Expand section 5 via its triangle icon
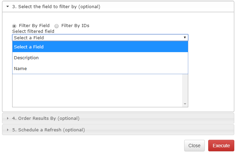The height and width of the screenshot is (153, 238). pyautogui.click(x=8, y=130)
